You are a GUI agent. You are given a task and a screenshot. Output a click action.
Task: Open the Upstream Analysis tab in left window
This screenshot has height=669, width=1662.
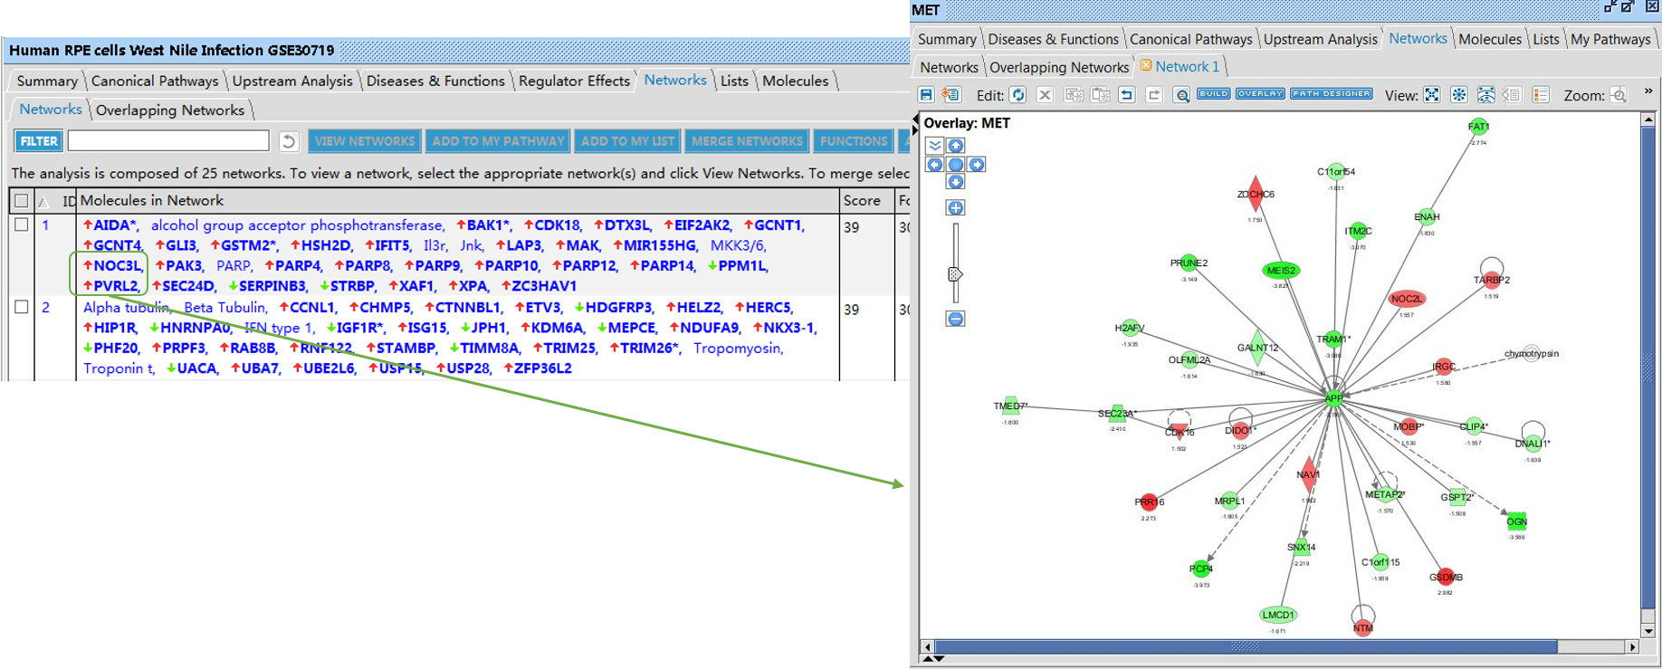292,81
